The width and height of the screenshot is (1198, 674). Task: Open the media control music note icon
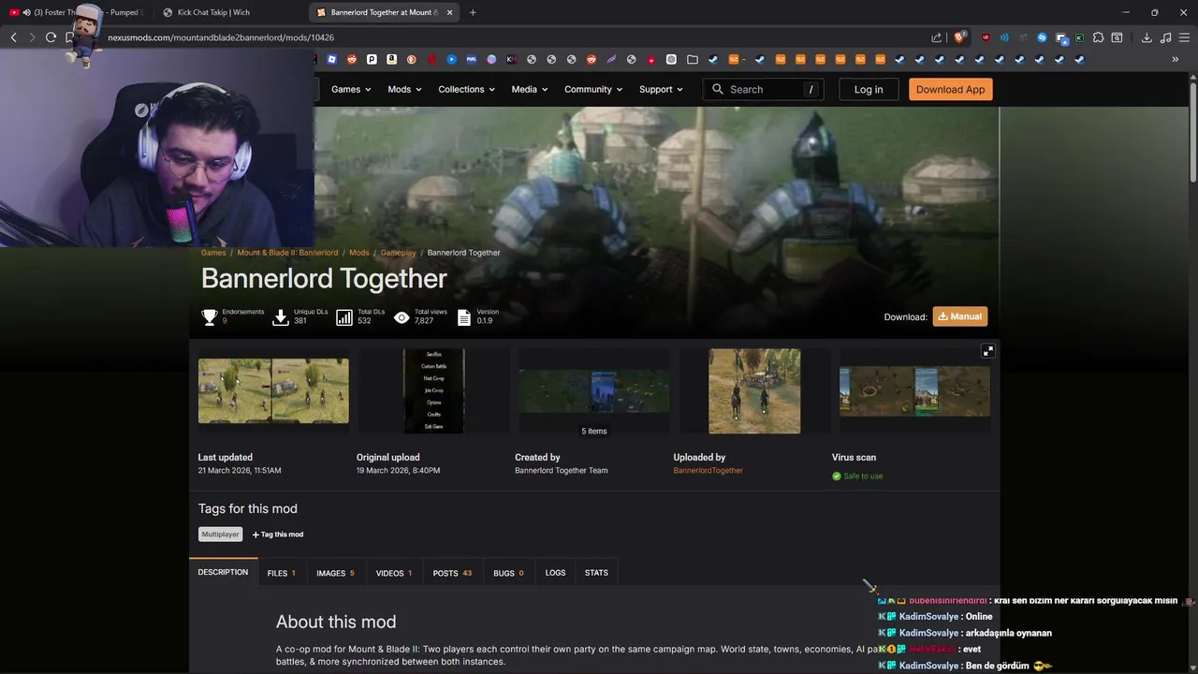click(x=1165, y=37)
